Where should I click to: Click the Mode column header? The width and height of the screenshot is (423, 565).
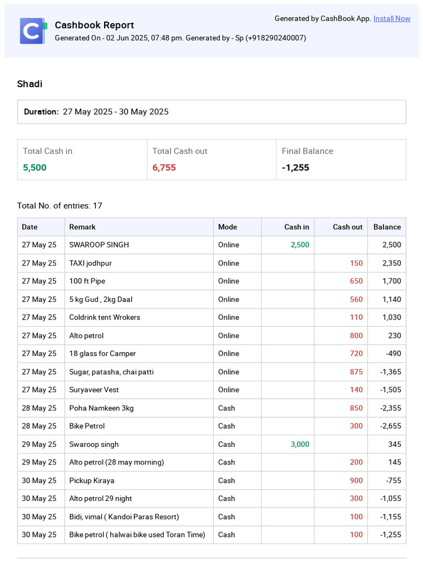point(227,227)
